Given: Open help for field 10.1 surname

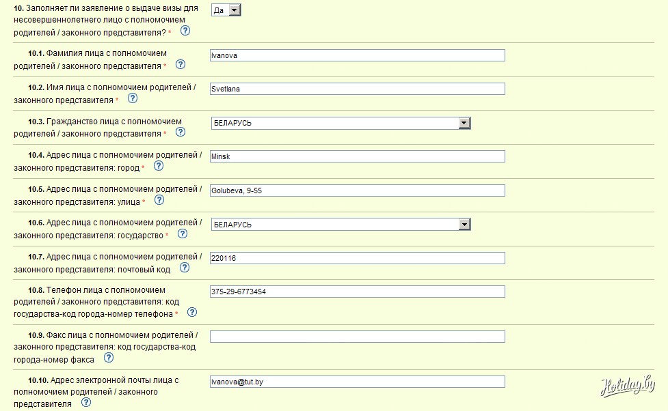Looking at the screenshot, I should pyautogui.click(x=181, y=65).
